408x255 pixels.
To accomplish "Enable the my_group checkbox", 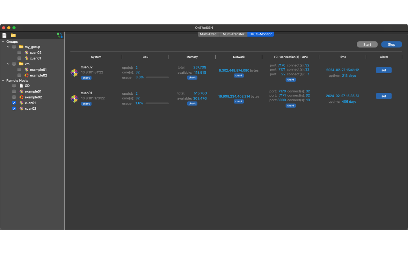I will pyautogui.click(x=14, y=47).
